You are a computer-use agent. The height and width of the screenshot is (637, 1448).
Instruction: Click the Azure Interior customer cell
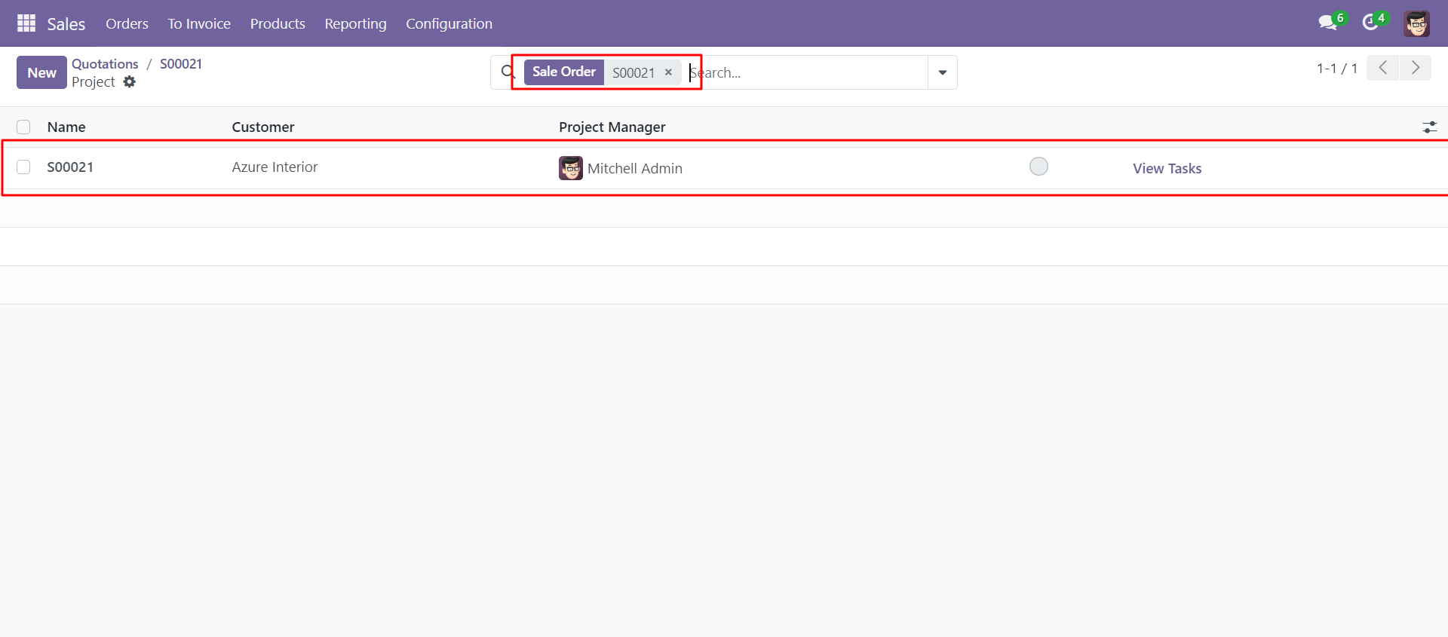[275, 167]
